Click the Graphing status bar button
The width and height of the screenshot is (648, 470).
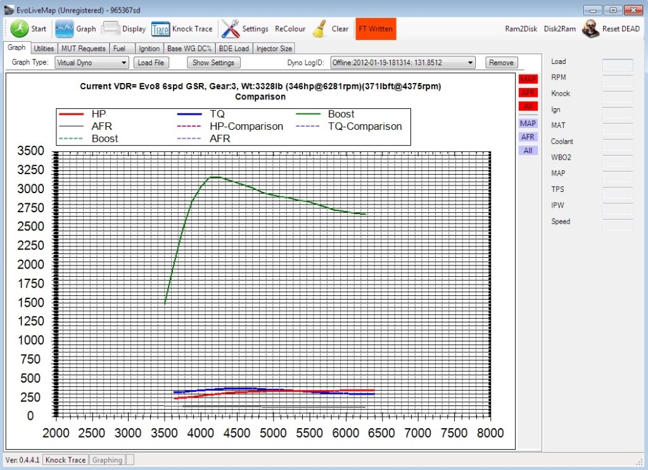pos(107,460)
